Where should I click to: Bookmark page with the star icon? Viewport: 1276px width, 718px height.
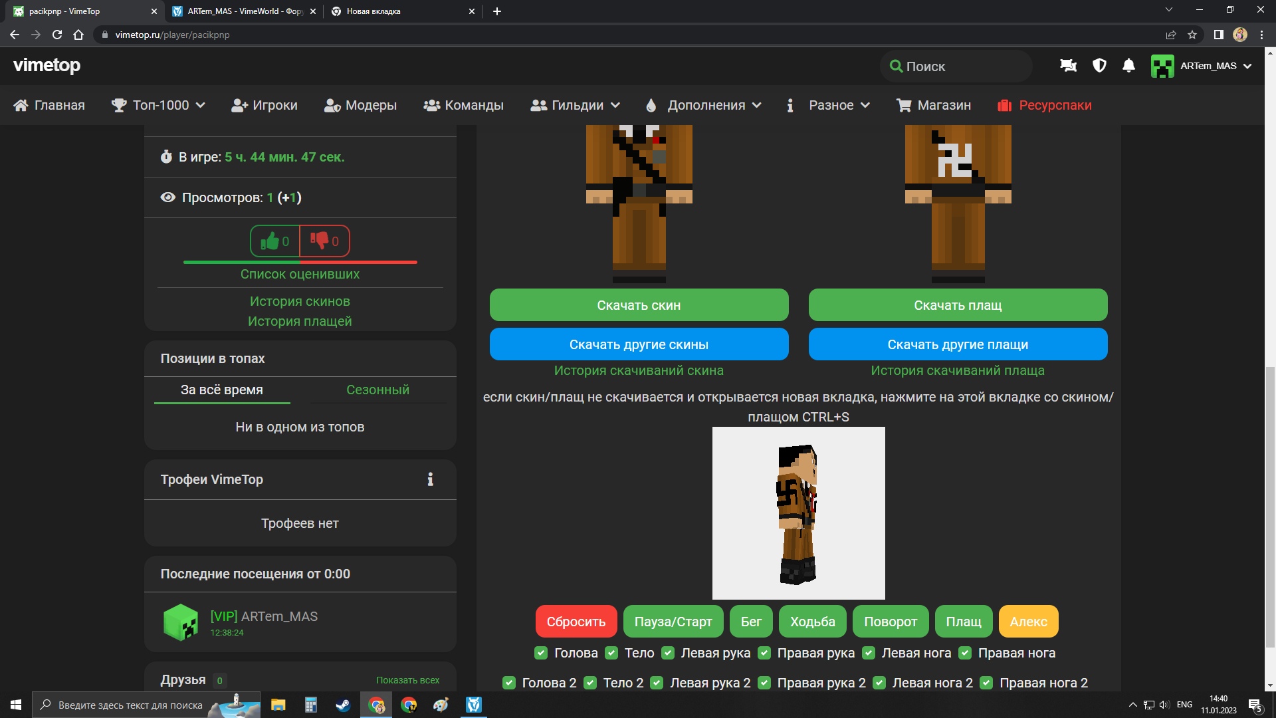[1192, 35]
